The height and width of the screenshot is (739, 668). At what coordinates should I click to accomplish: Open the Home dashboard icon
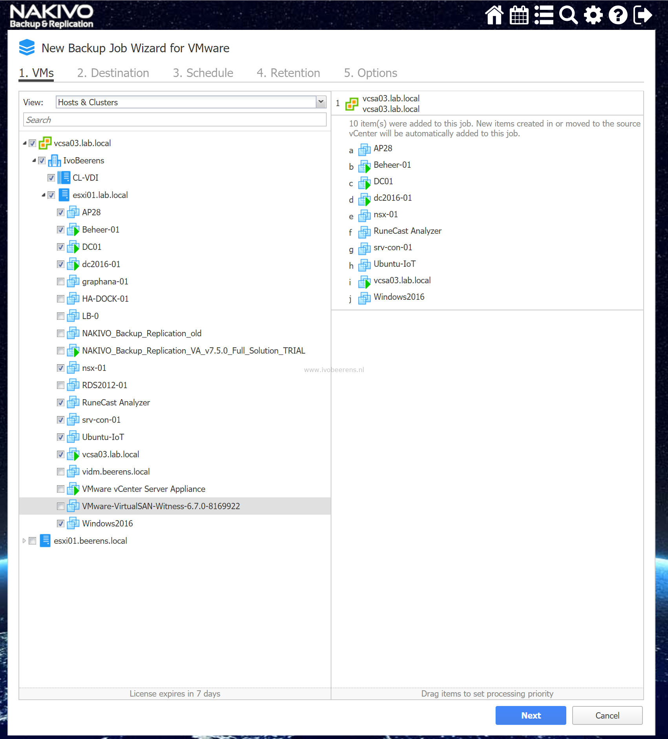pyautogui.click(x=494, y=15)
